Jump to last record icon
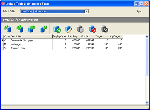Viewport: 150px width, 110px height. pyautogui.click(x=44, y=29)
